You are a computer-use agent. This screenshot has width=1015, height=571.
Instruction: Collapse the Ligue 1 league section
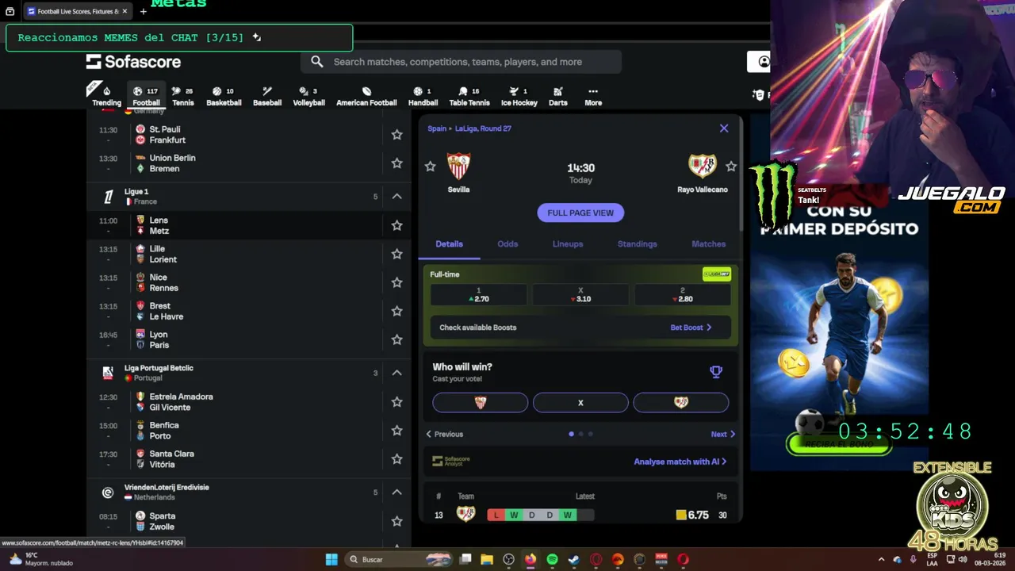(397, 197)
